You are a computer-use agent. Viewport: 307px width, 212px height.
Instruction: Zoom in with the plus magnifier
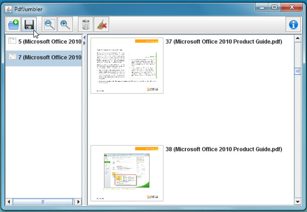[x=65, y=24]
